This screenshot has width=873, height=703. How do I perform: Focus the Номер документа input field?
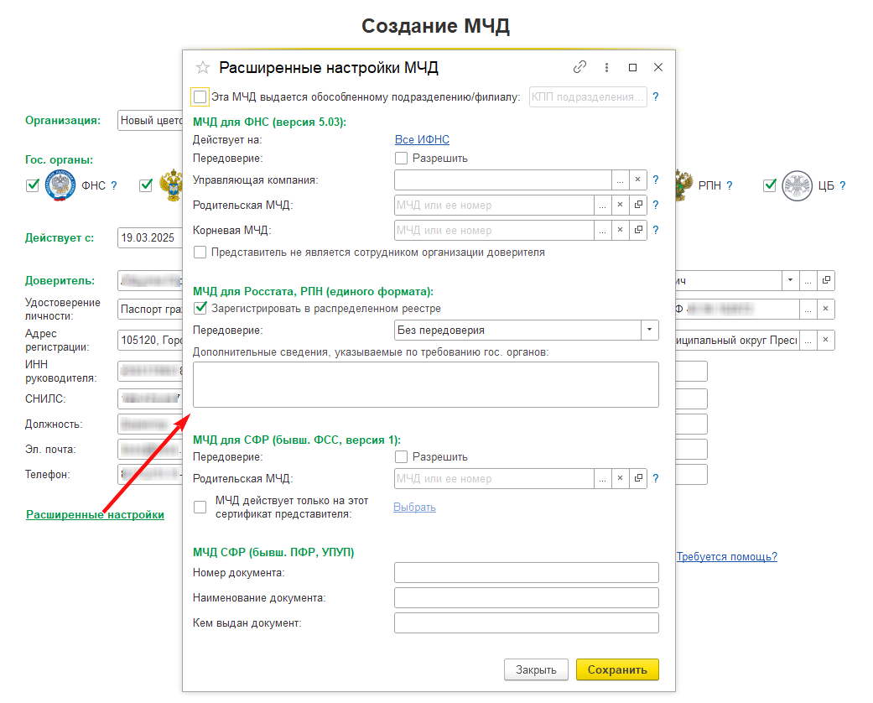527,573
